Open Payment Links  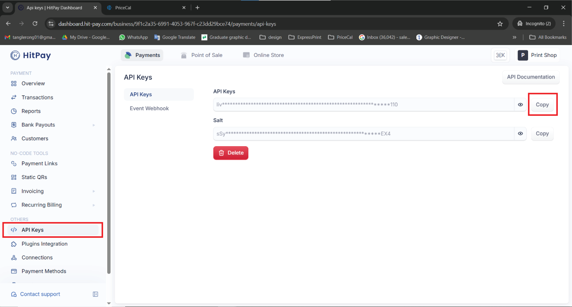pos(39,163)
